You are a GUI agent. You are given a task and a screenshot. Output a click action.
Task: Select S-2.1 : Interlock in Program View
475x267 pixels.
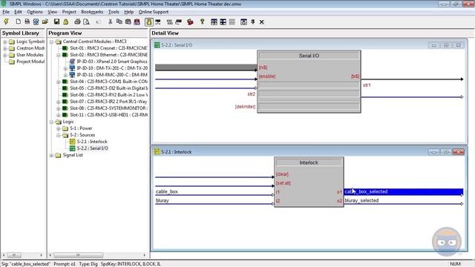pyautogui.click(x=92, y=142)
